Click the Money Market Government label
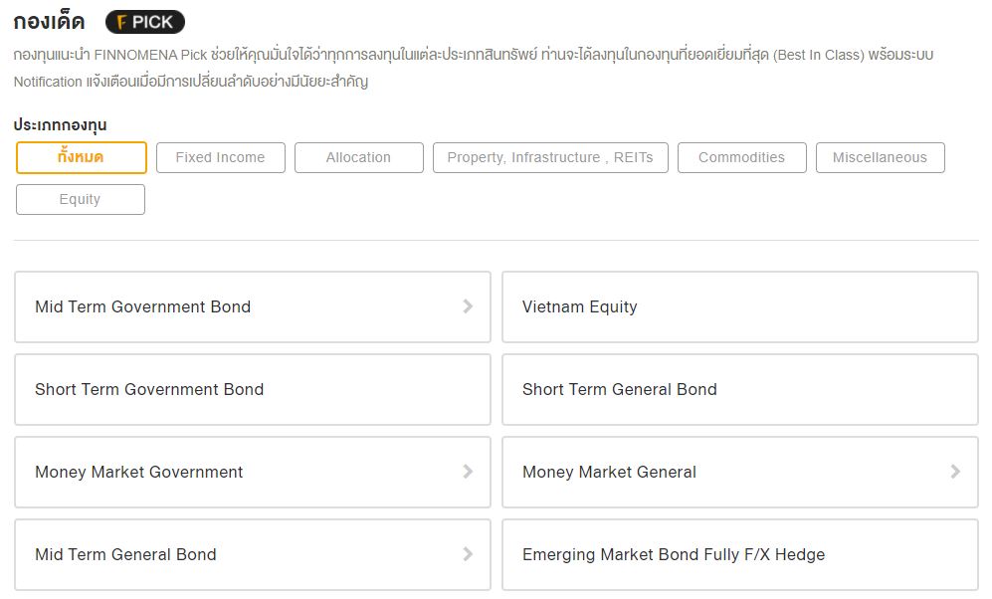 [x=138, y=472]
